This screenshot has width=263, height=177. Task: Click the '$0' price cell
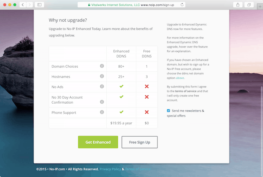[x=147, y=123]
